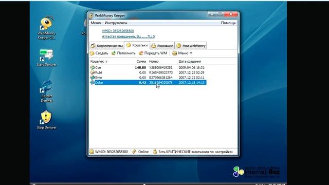The image size is (329, 185).
Task: Click the Dollar wallet row icon
Action: [93, 82]
